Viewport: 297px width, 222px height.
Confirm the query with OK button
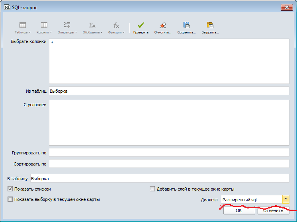click(239, 210)
